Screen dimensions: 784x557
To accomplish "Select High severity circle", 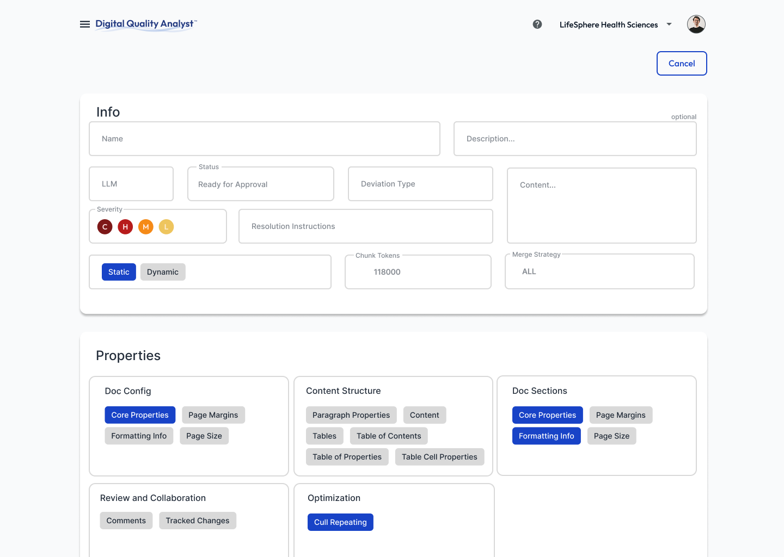I will point(125,227).
